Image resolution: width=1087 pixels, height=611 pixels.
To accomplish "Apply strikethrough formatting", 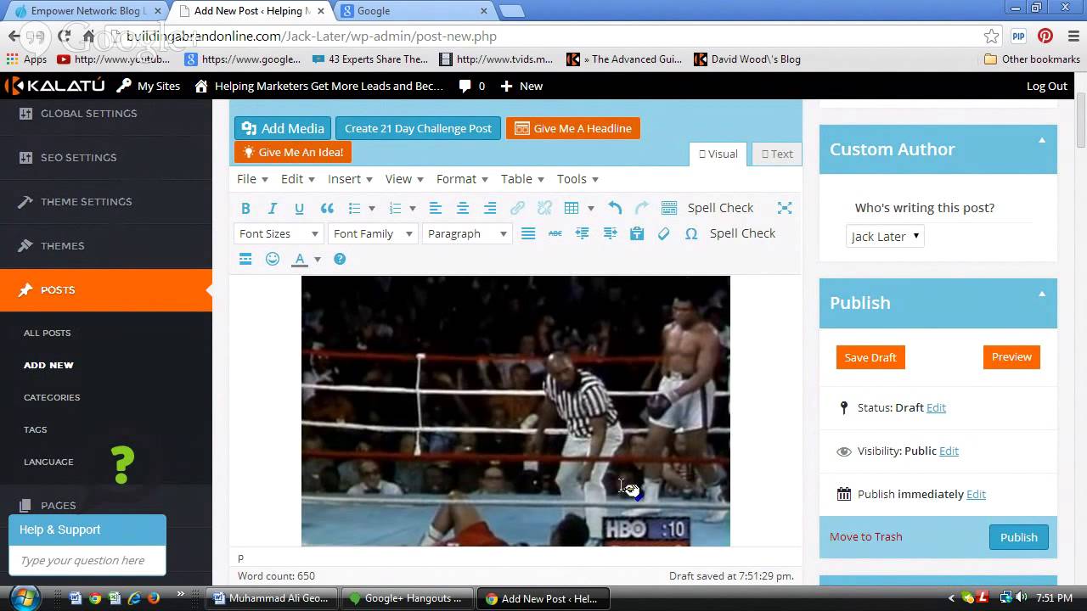I will point(555,233).
